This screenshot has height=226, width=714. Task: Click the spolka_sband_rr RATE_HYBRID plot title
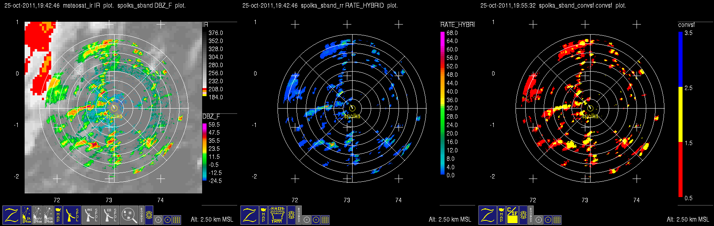(x=320, y=6)
